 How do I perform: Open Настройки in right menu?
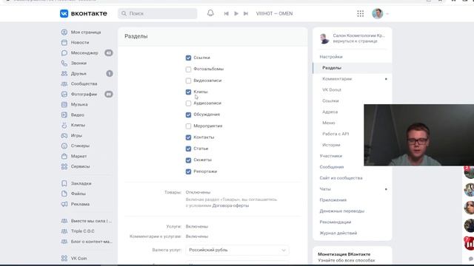coord(331,57)
